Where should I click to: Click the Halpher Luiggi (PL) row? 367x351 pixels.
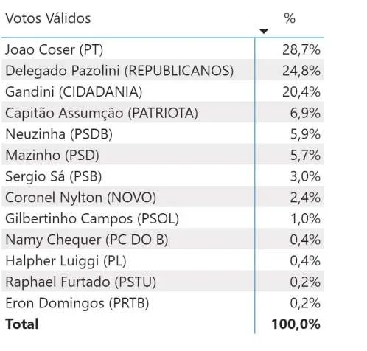coord(163,260)
